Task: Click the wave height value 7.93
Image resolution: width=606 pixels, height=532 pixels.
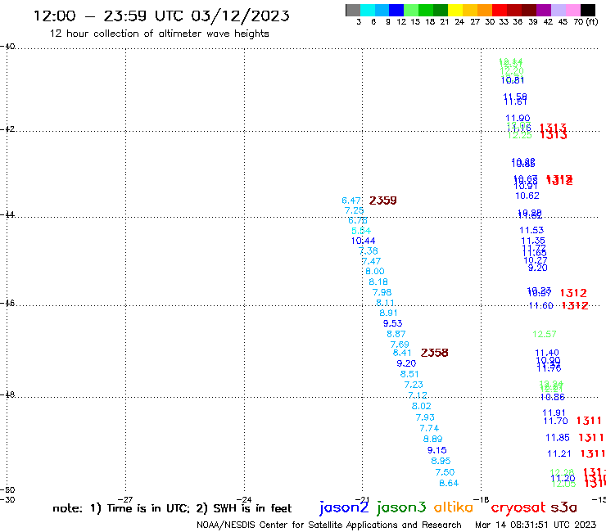Action: tap(425, 417)
